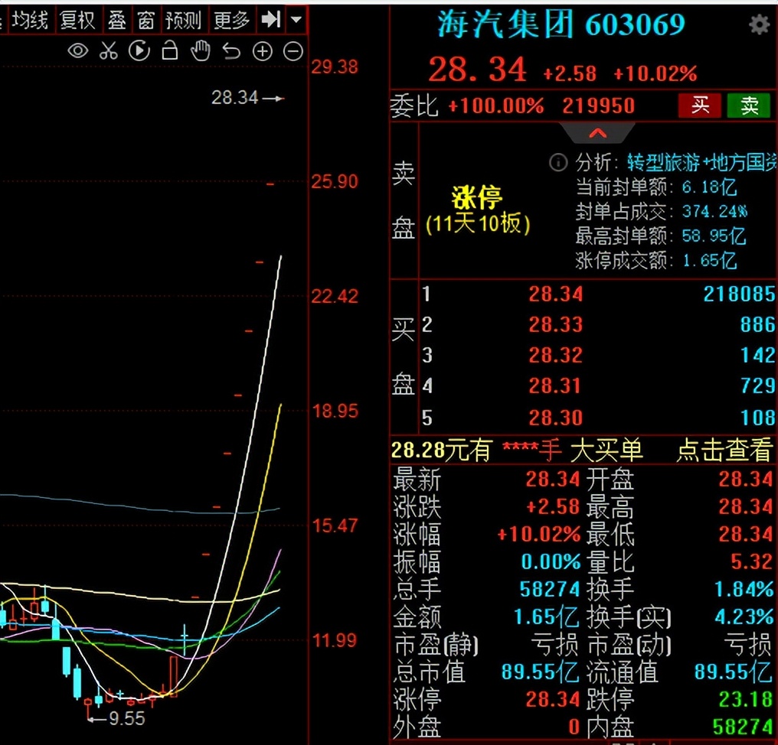The image size is (778, 745).
Task: Click the 28.34 price marker on chart
Action: tap(247, 98)
